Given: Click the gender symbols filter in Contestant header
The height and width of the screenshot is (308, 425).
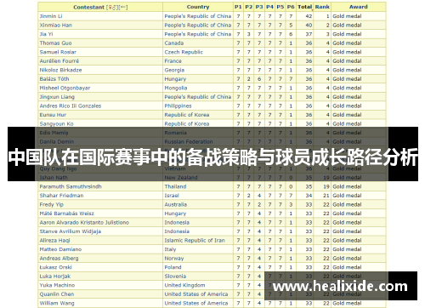Looking at the screenshot, I should tap(113, 7).
